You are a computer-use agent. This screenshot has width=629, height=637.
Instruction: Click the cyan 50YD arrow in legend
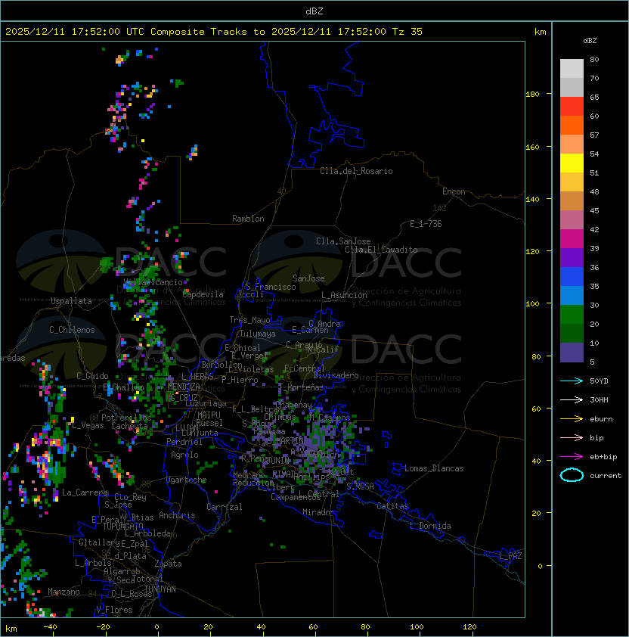572,381
